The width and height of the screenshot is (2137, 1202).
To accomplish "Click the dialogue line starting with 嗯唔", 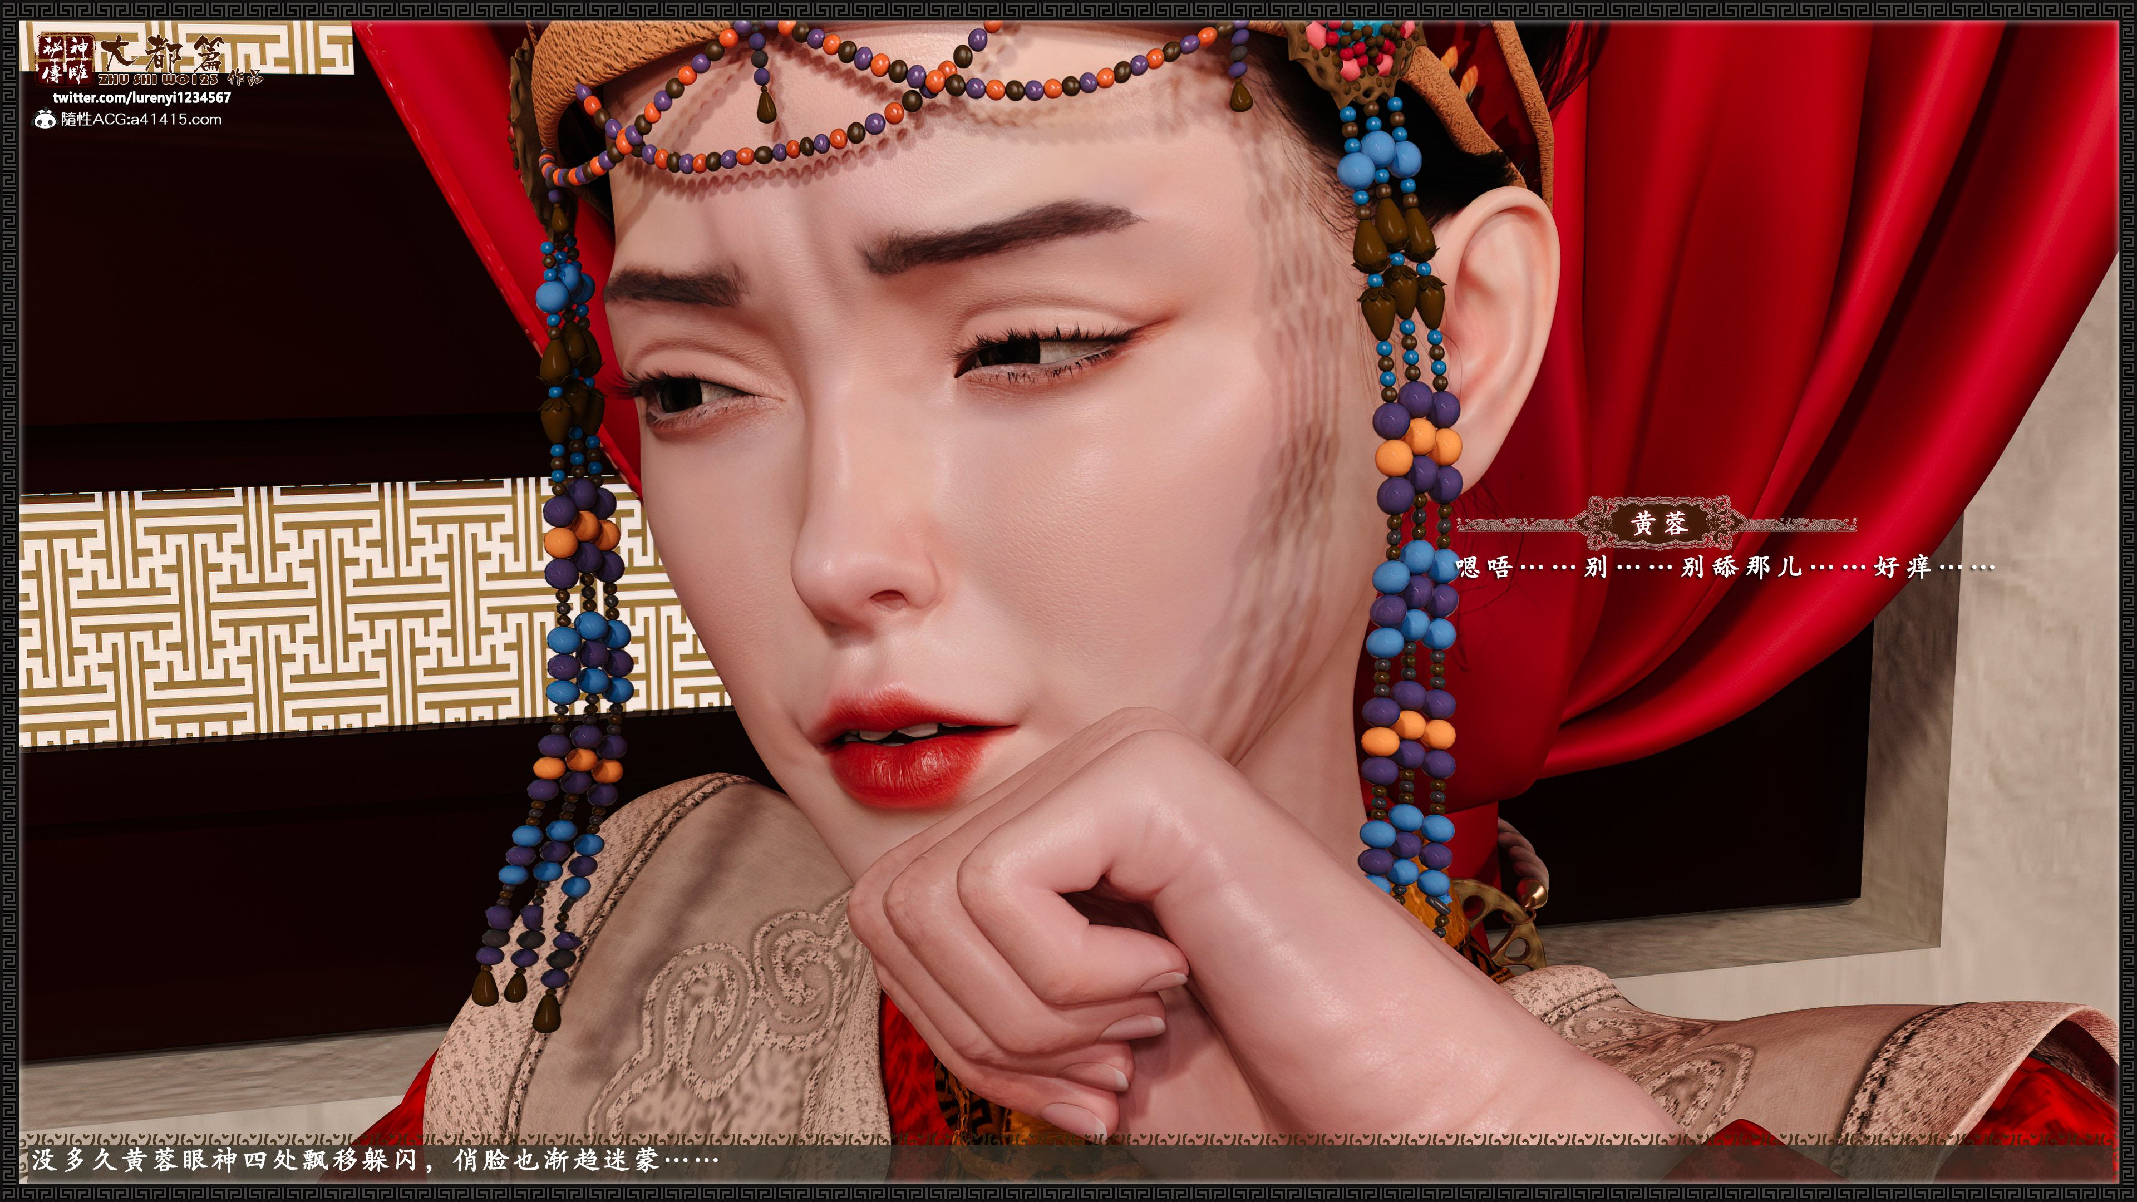I will pos(1724,568).
